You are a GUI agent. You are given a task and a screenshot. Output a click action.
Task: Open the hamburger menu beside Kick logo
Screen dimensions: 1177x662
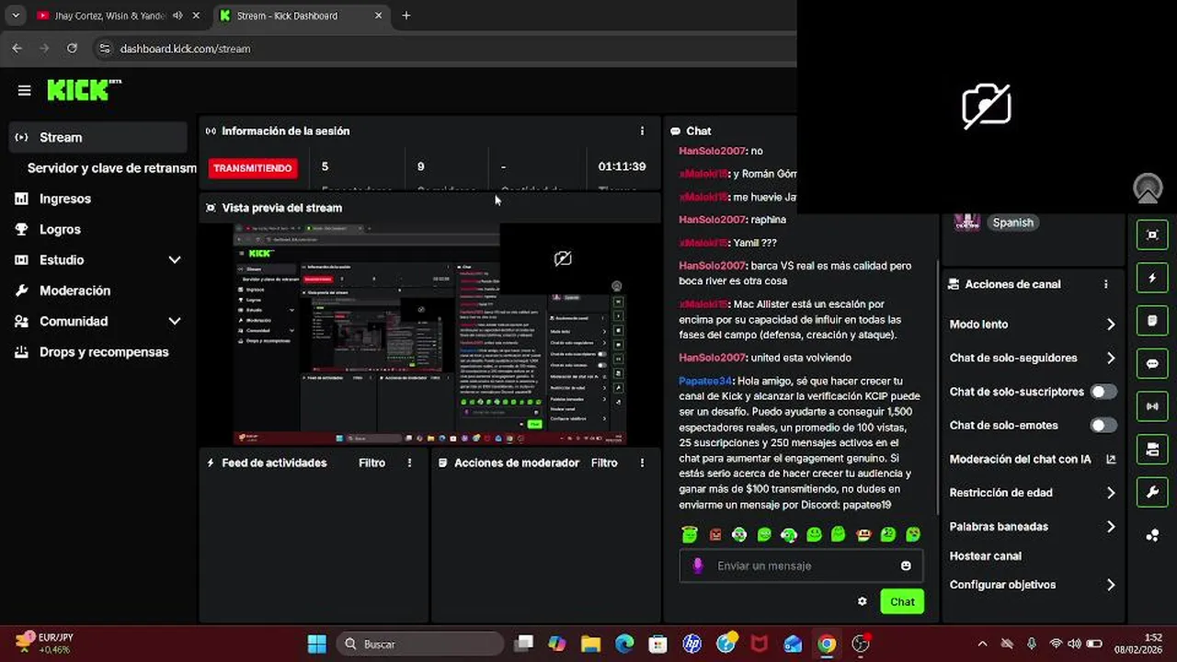tap(25, 90)
